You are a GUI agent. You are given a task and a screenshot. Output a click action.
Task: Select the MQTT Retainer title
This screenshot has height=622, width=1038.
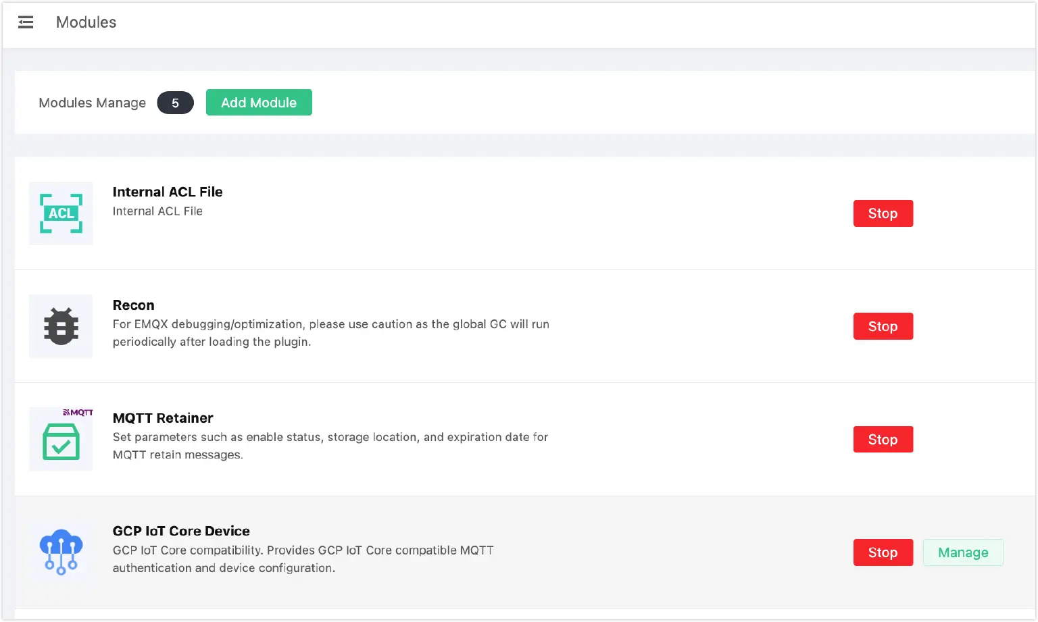(x=163, y=418)
